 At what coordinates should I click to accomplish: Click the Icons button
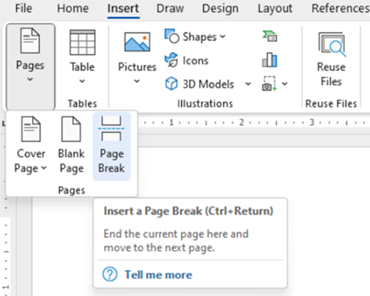tap(187, 60)
